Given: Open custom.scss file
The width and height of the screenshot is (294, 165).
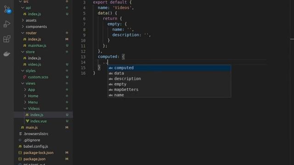Looking at the screenshot, I should click(38, 77).
